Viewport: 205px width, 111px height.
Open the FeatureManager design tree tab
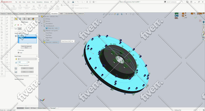16,19
